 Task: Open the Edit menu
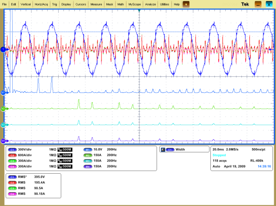14,4
